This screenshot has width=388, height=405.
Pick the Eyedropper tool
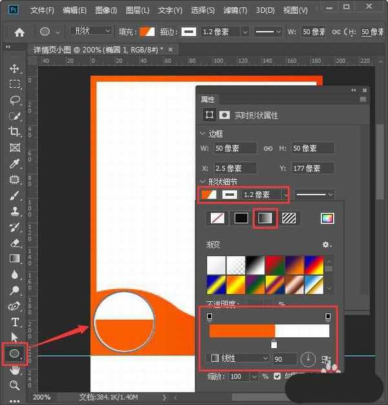pos(14,163)
